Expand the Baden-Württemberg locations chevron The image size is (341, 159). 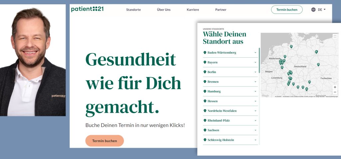255,53
